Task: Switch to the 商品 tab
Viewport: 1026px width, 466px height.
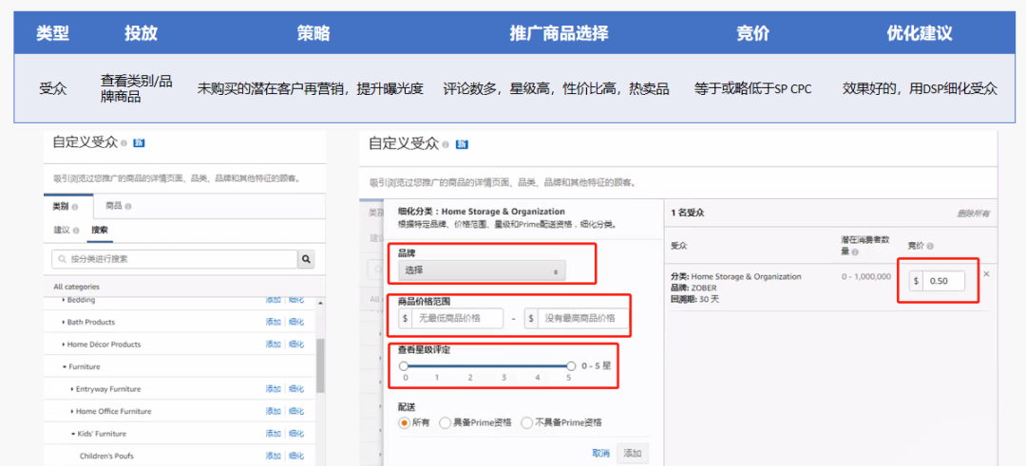Action: (x=114, y=206)
